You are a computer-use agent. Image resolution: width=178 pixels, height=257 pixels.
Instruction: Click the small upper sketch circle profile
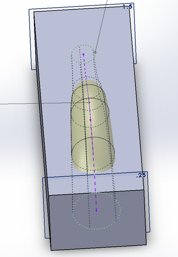click(84, 54)
